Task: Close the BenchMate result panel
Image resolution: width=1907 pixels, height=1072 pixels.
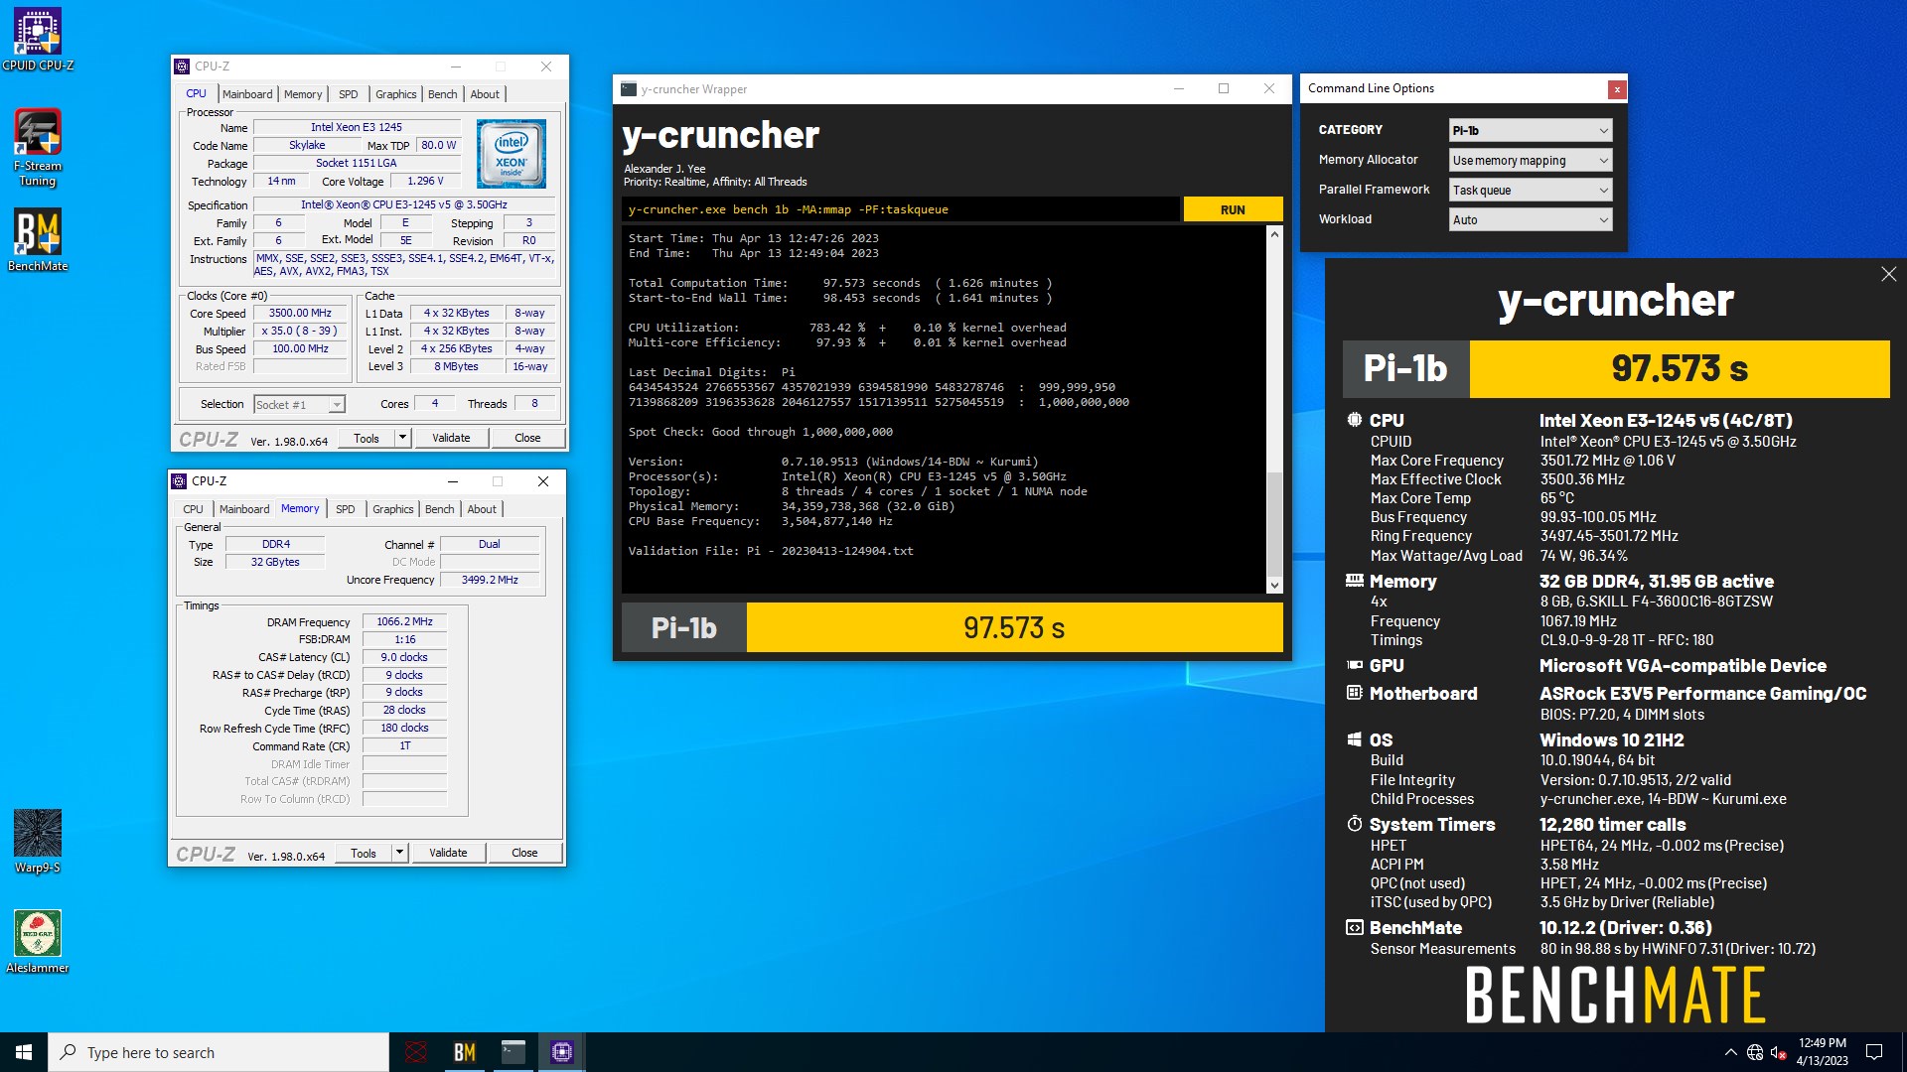Action: click(x=1888, y=274)
